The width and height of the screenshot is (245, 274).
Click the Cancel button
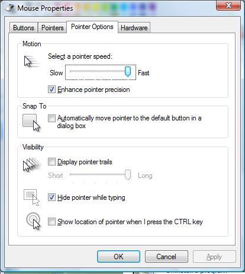(x=166, y=257)
